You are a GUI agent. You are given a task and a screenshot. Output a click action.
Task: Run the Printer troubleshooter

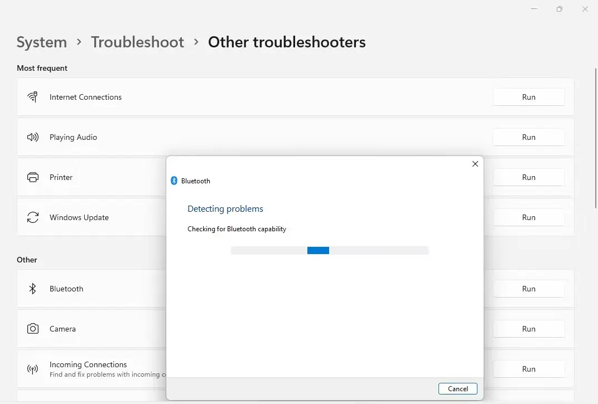point(529,177)
